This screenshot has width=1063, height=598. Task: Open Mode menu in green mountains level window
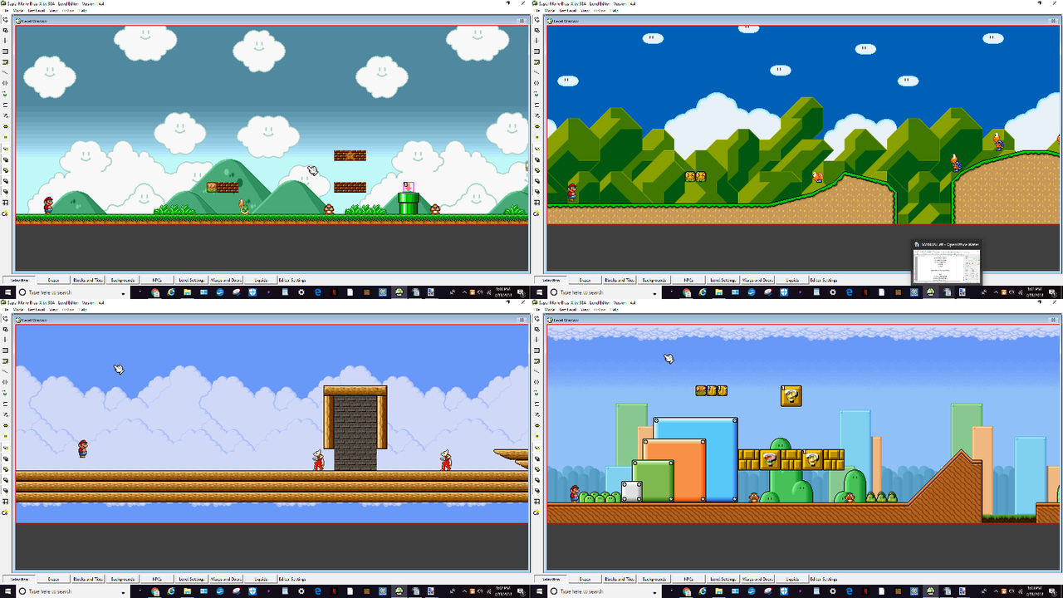(x=549, y=9)
